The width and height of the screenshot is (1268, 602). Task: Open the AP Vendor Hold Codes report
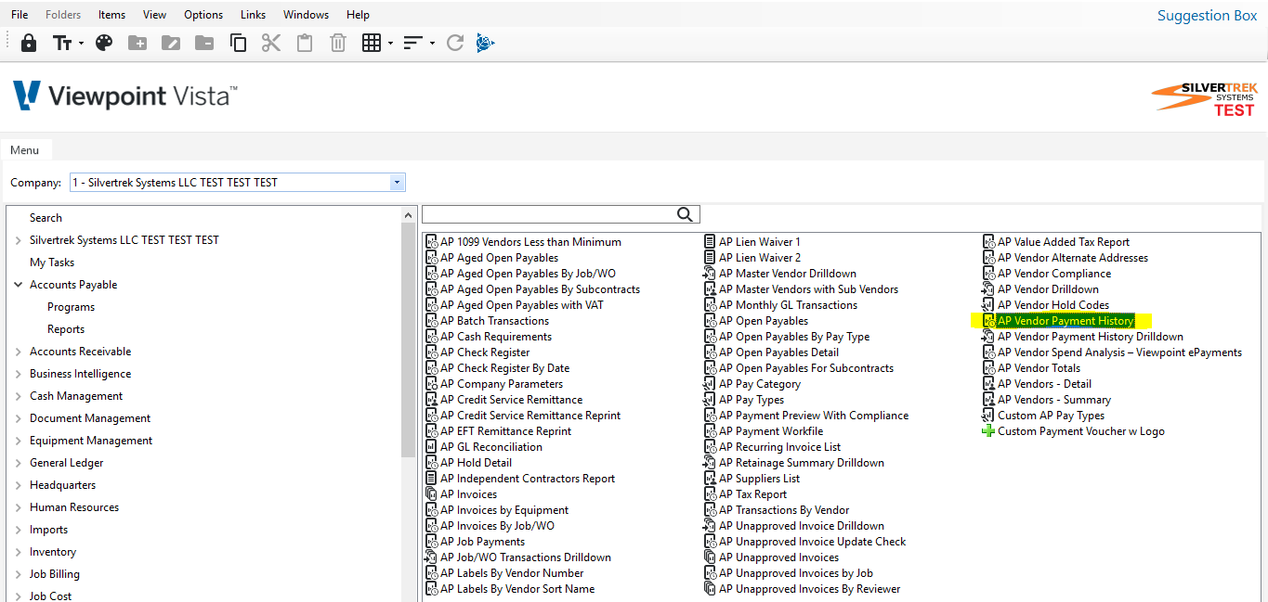click(1053, 305)
